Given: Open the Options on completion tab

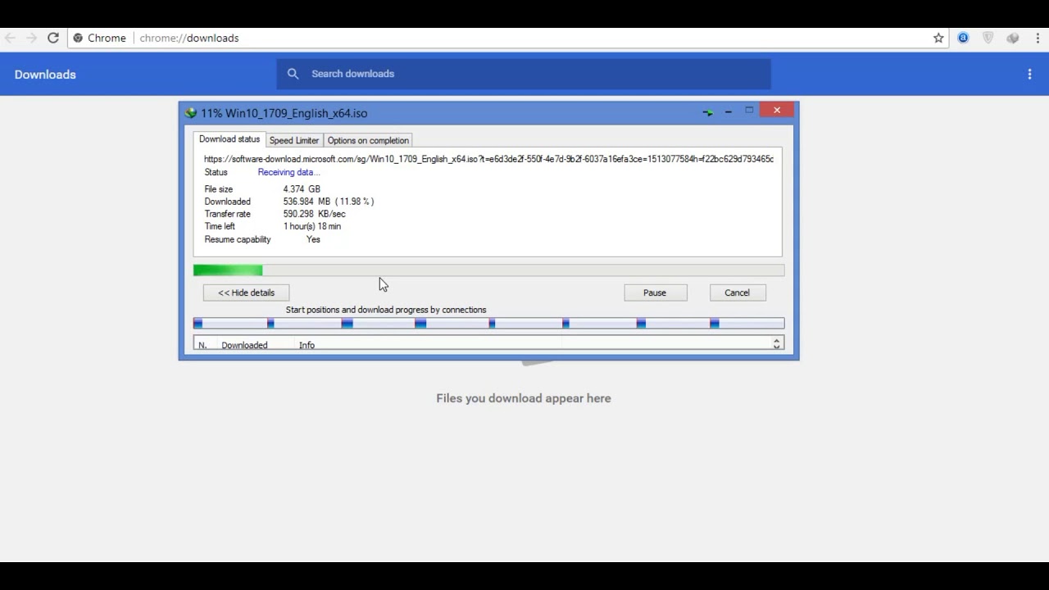Looking at the screenshot, I should pyautogui.click(x=368, y=140).
